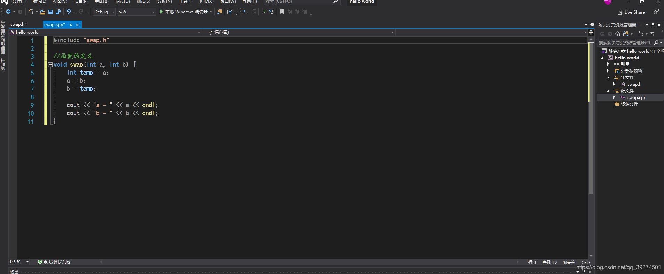Open the 文件(F) menu

point(19,2)
